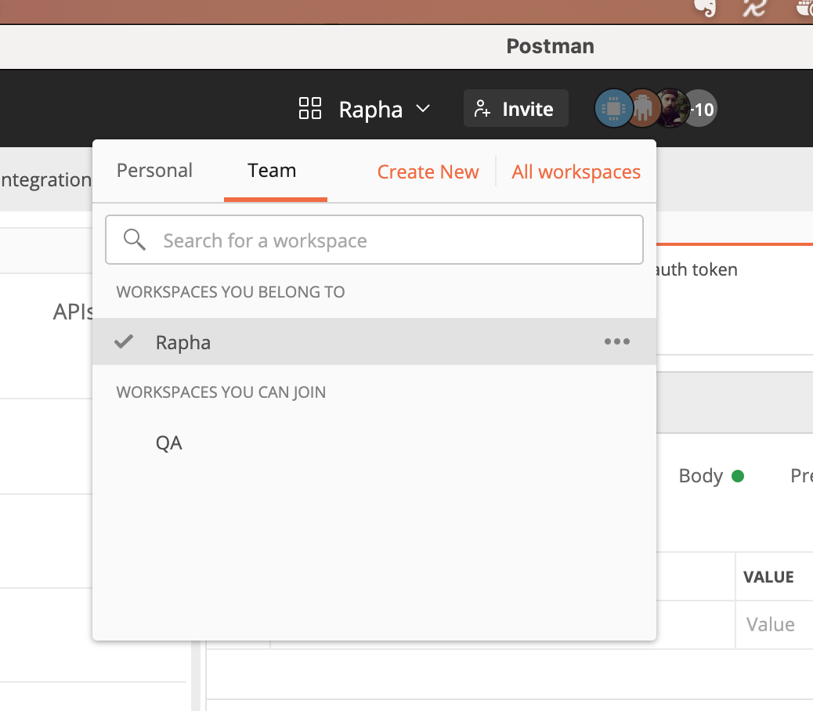Click the orange android avatar
Image resolution: width=813 pixels, height=711 pixels.
642,109
